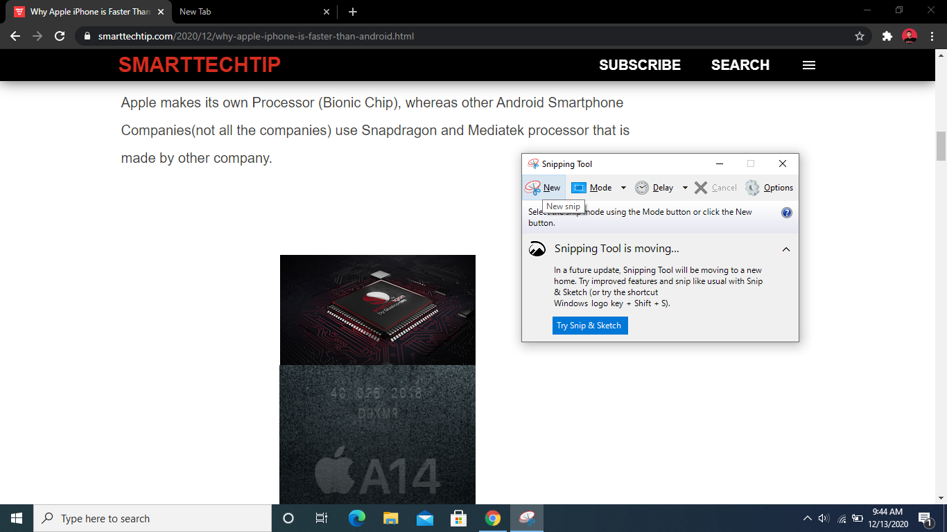This screenshot has height=532, width=947.
Task: Click Try Snip & Sketch button
Action: click(590, 326)
